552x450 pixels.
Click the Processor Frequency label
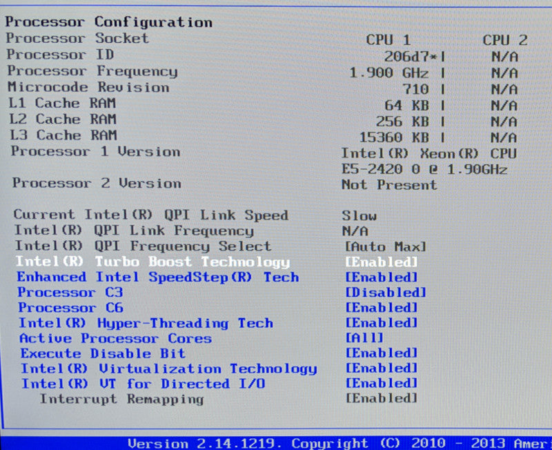point(92,71)
